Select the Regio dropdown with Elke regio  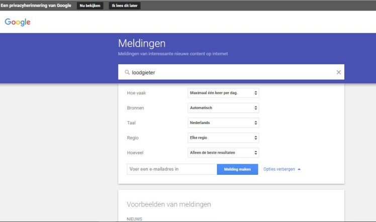(x=223, y=137)
